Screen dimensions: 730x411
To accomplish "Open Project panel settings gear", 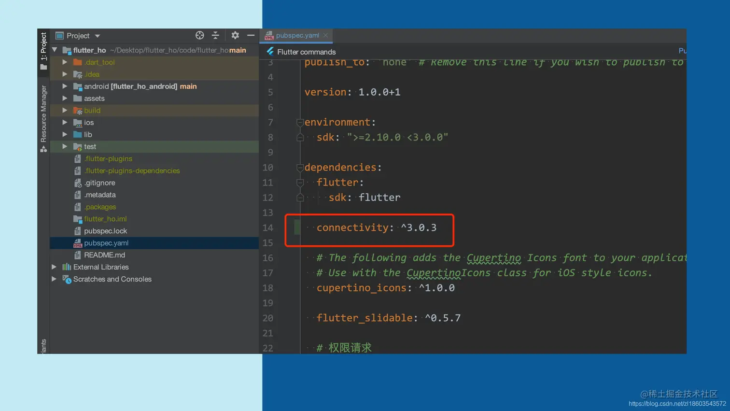I will [235, 35].
